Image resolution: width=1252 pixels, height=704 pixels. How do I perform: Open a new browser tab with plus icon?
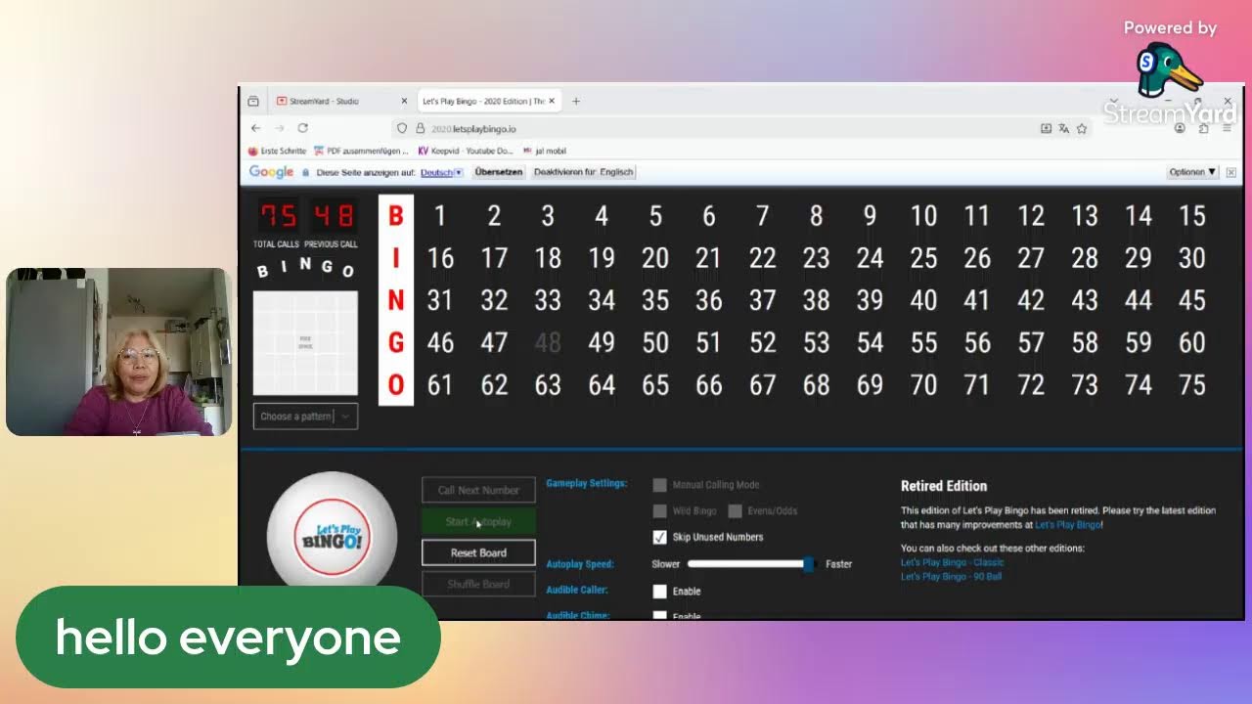pos(576,101)
